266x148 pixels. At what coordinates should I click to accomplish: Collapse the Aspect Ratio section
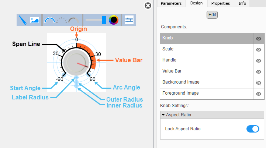163,115
